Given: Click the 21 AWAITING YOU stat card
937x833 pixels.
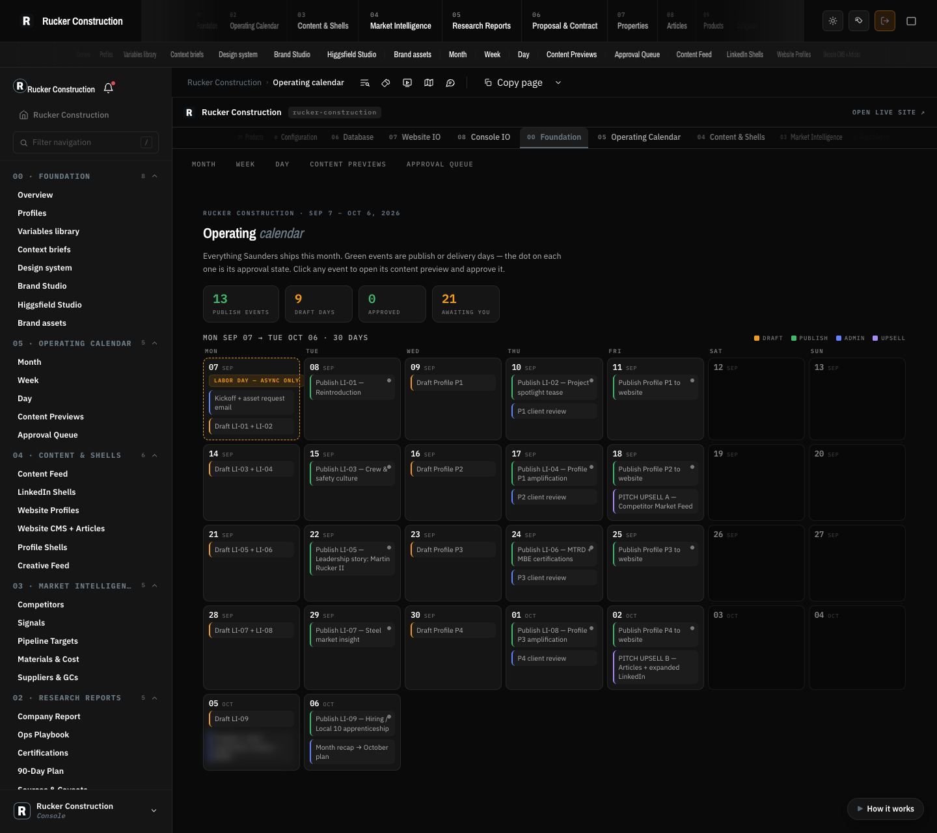Looking at the screenshot, I should [x=466, y=304].
